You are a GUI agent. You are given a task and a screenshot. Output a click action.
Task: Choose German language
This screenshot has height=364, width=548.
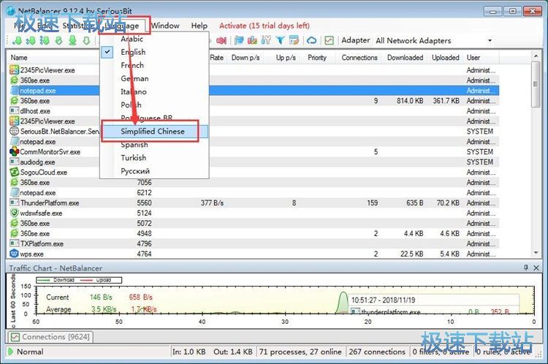click(x=153, y=79)
